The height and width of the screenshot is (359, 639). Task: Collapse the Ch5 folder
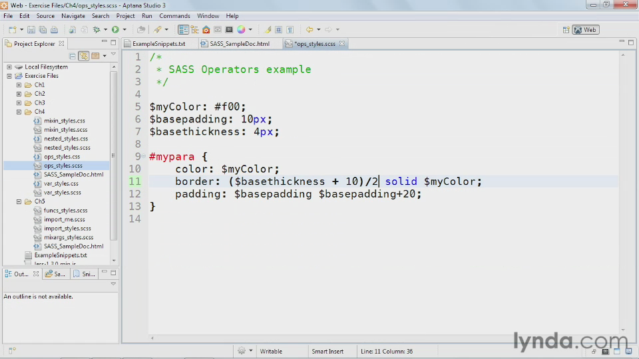[x=19, y=201]
